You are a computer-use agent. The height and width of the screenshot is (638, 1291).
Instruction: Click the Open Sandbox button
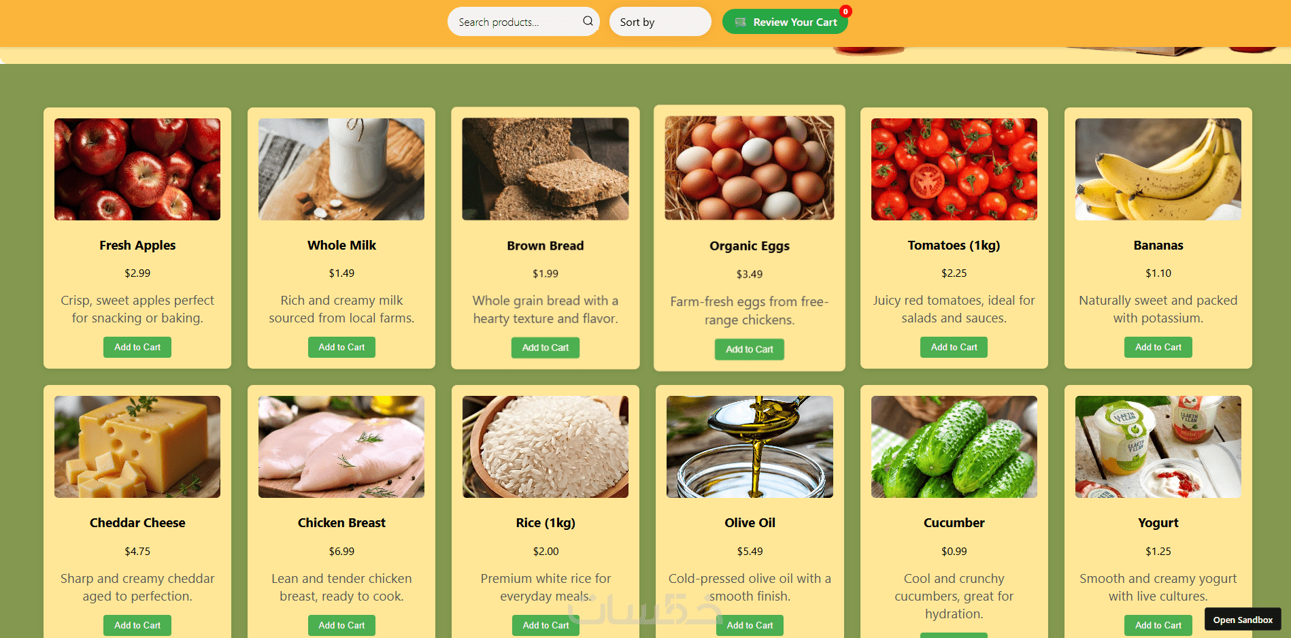coord(1243,620)
